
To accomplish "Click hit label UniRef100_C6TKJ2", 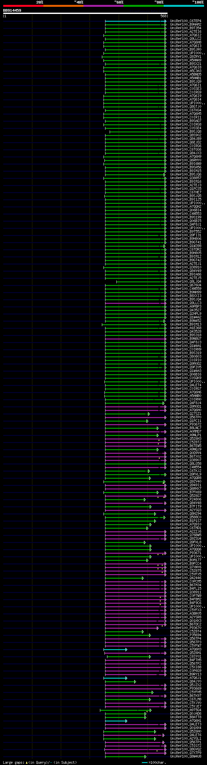I will point(186,471).
